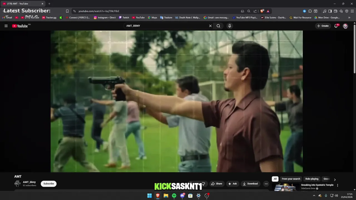The image size is (356, 200).
Task: Open Windows Start menu
Action: coord(149,196)
